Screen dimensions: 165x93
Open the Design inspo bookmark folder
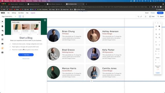tap(65, 10)
